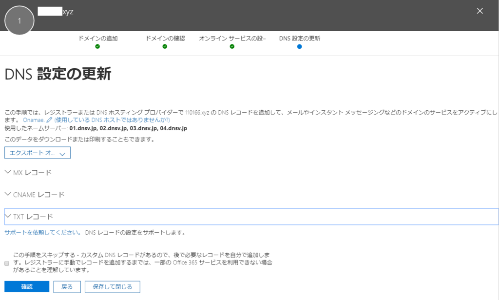Click the 戻る button
The image size is (499, 300).
coord(67,287)
